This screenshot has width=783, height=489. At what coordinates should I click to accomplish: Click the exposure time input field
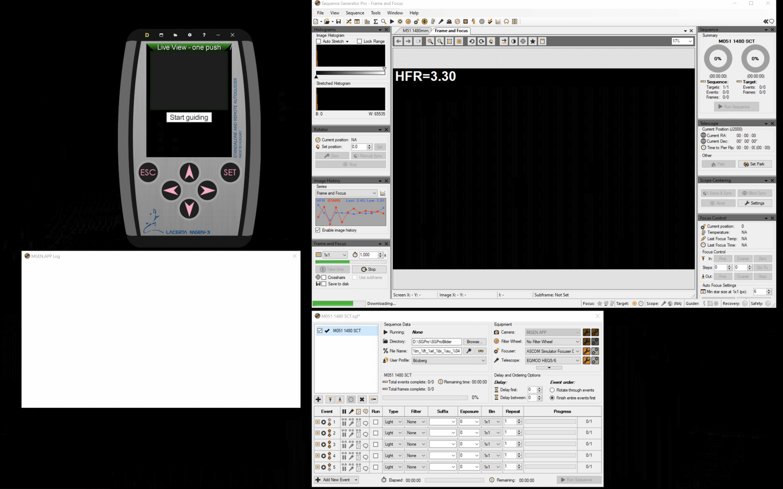tap(368, 255)
